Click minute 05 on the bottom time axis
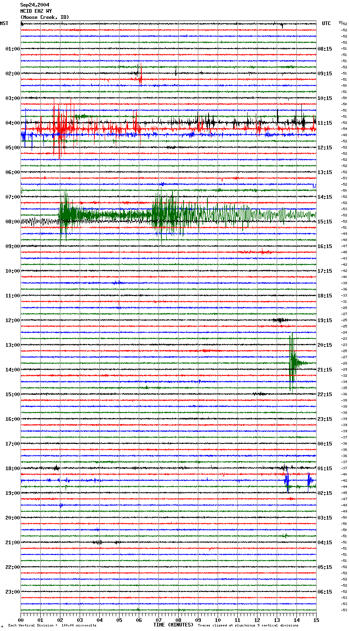Image resolution: width=349 pixels, height=631 pixels. [x=119, y=620]
